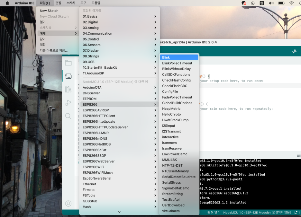Select the EEPROM examples entry
Viewport: 301px width, 217px height.
click(119, 99)
